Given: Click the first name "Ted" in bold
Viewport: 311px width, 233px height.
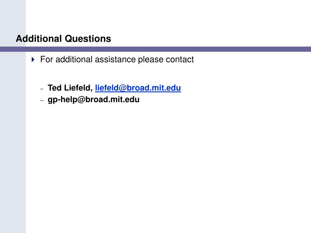Looking at the screenshot, I should [x=55, y=88].
